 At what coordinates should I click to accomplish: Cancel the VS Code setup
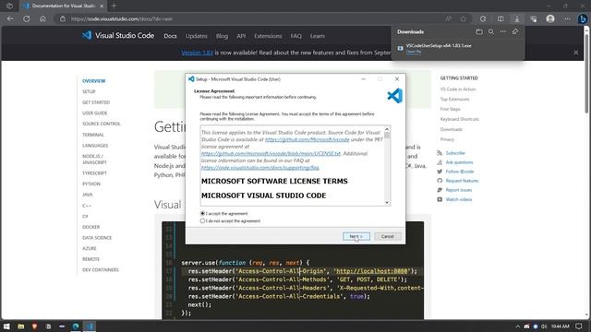pyautogui.click(x=387, y=236)
